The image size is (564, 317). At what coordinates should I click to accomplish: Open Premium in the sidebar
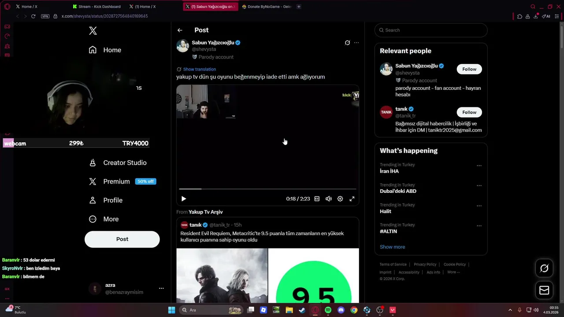click(122, 181)
